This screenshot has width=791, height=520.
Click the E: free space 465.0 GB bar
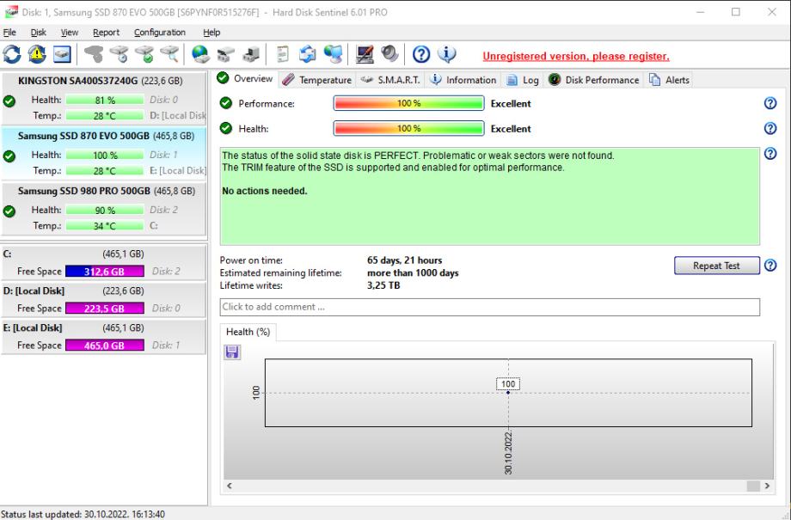105,346
